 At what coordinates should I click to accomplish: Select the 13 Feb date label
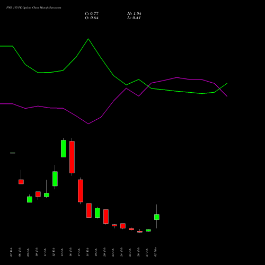click(x=62, y=252)
